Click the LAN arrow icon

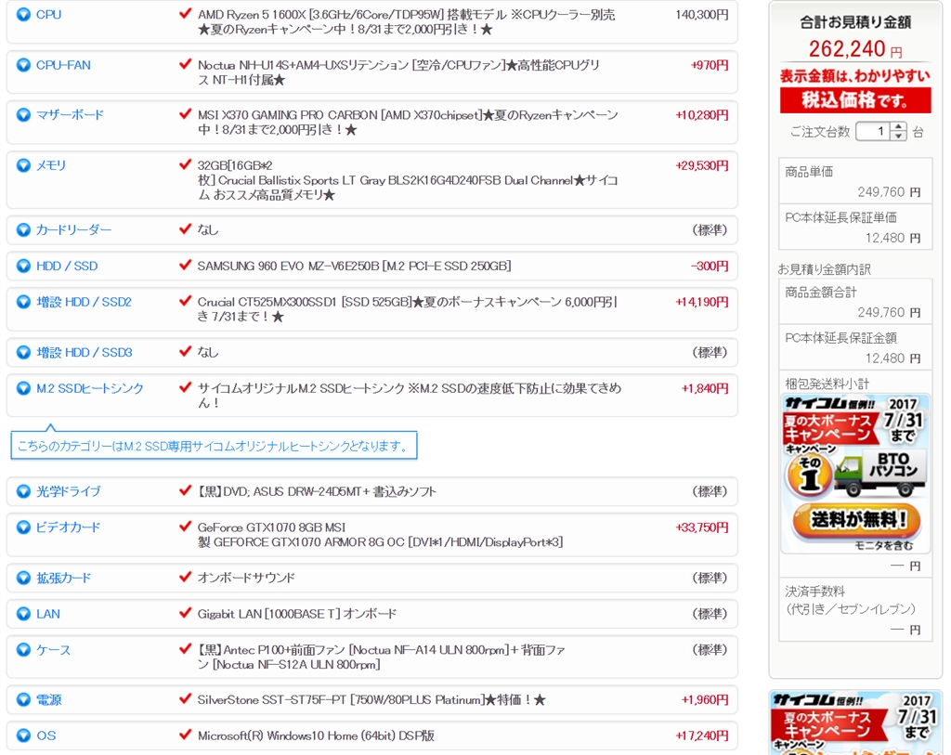coord(23,614)
